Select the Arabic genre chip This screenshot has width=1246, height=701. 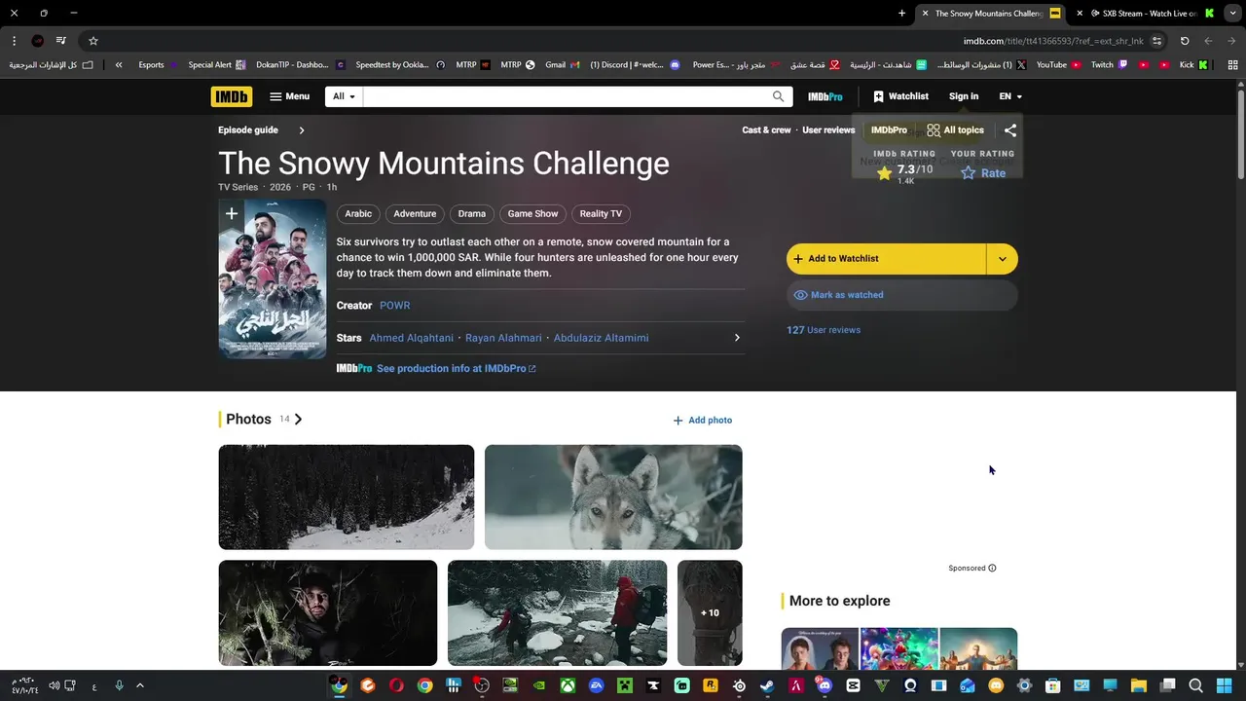(x=358, y=213)
